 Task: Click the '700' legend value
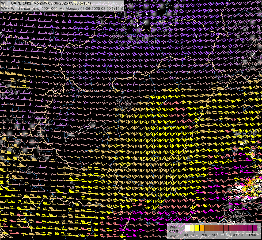(x=214, y=235)
